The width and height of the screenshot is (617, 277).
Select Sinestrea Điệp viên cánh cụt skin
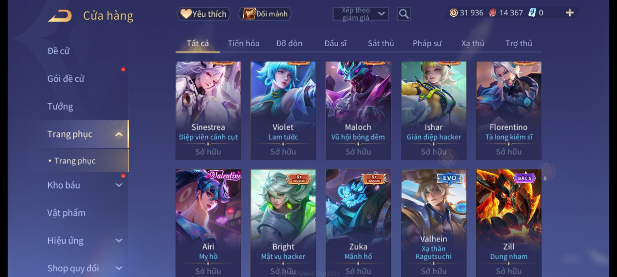(208, 111)
